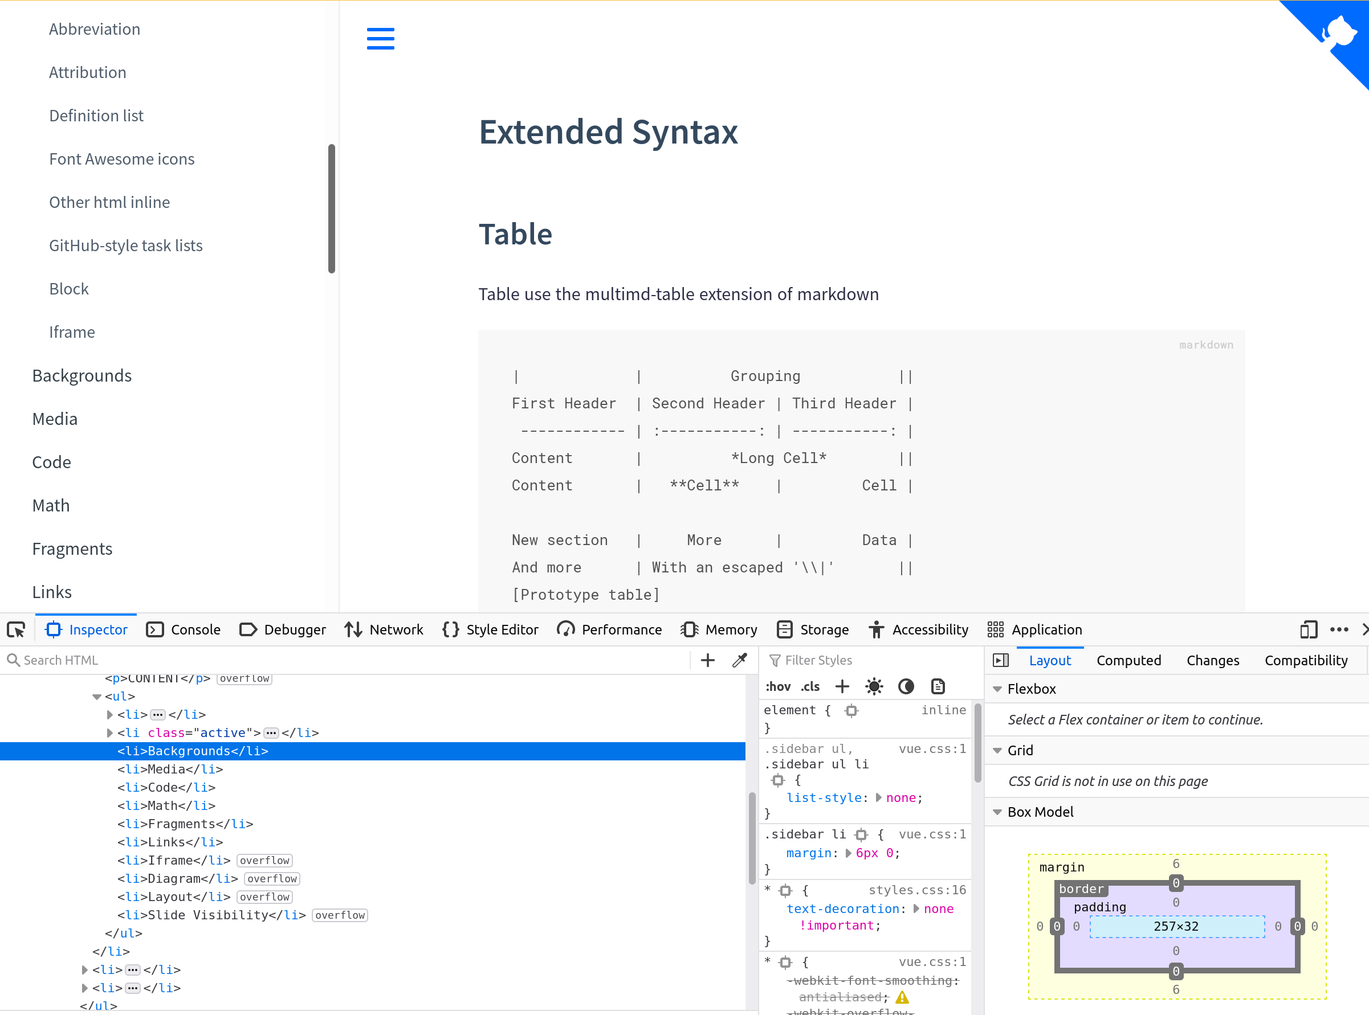Select the Media li node
1369x1015 pixels.
tap(170, 770)
